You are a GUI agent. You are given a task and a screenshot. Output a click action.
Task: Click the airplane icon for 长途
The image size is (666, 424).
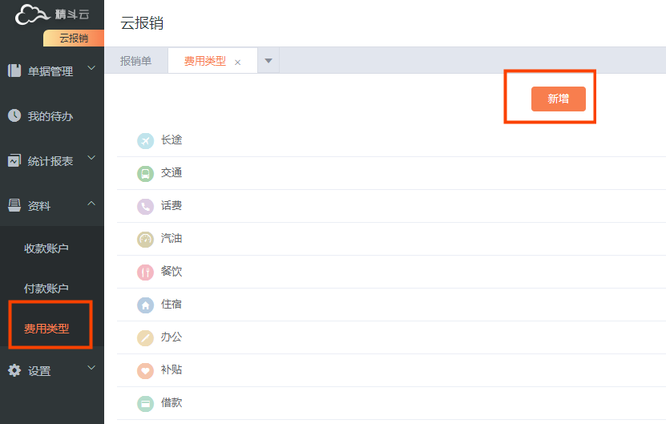145,140
